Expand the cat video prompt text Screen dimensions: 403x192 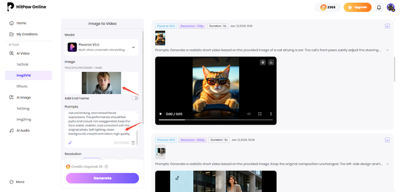pos(387,50)
